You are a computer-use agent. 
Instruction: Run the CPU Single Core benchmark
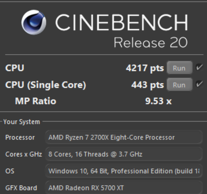pos(179,85)
